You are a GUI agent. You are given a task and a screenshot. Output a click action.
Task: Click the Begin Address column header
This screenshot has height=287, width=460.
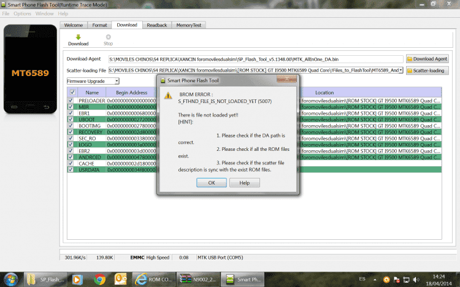click(131, 93)
